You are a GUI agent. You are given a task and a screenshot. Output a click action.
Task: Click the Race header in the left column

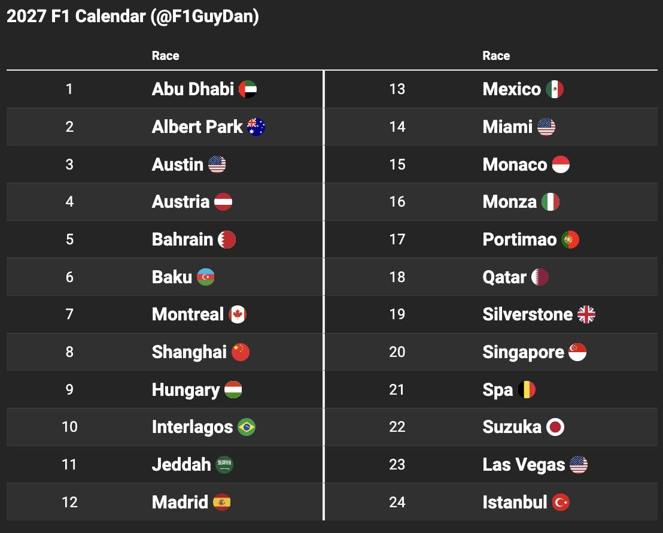click(165, 56)
